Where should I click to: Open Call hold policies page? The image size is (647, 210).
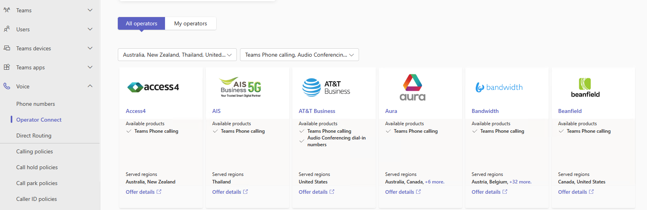pos(37,167)
